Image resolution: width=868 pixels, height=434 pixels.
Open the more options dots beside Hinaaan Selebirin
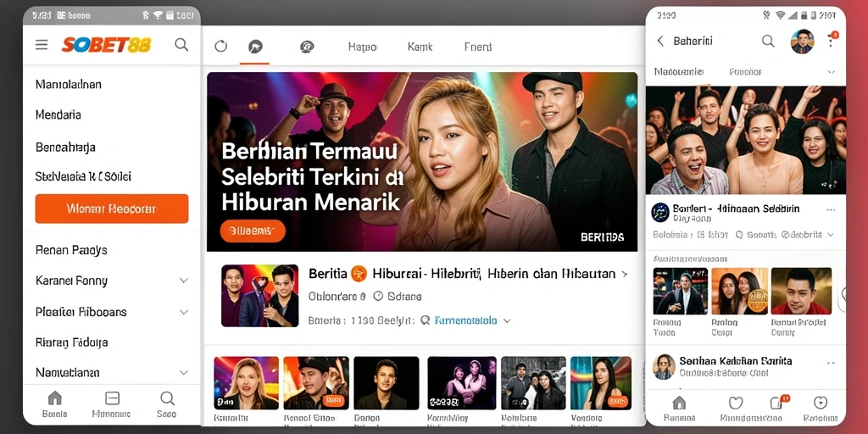click(831, 210)
